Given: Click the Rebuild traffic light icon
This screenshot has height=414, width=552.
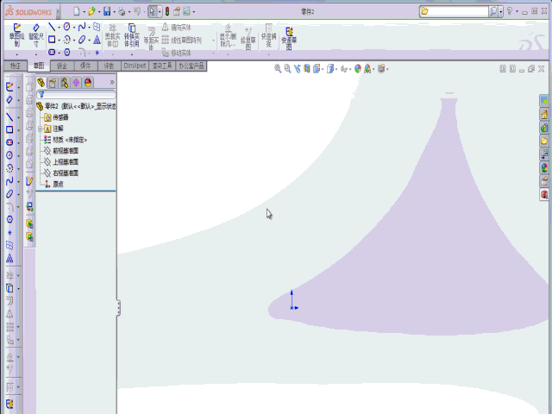Looking at the screenshot, I should (167, 11).
